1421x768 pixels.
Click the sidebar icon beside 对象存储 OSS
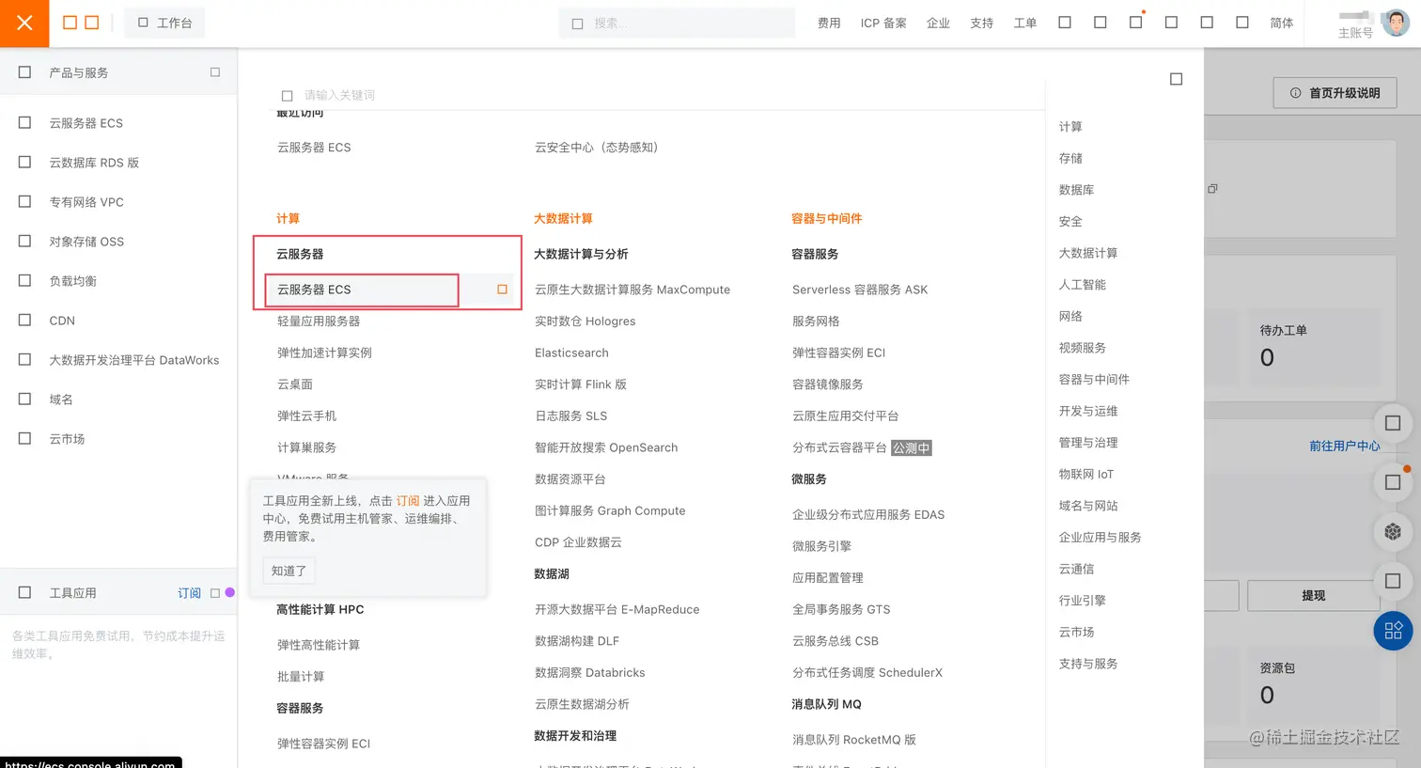[24, 242]
